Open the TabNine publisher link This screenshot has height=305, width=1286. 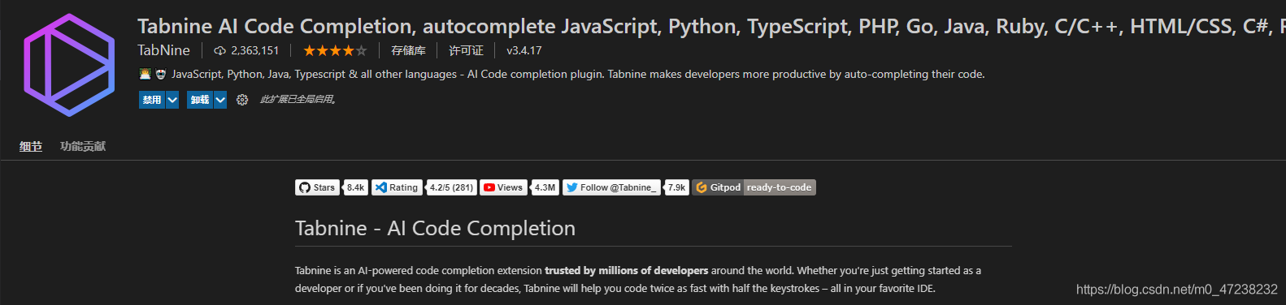click(x=163, y=50)
